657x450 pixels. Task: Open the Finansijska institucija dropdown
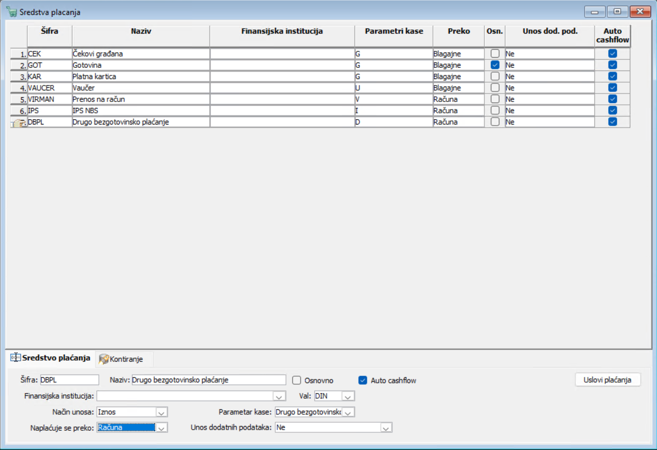pos(279,397)
